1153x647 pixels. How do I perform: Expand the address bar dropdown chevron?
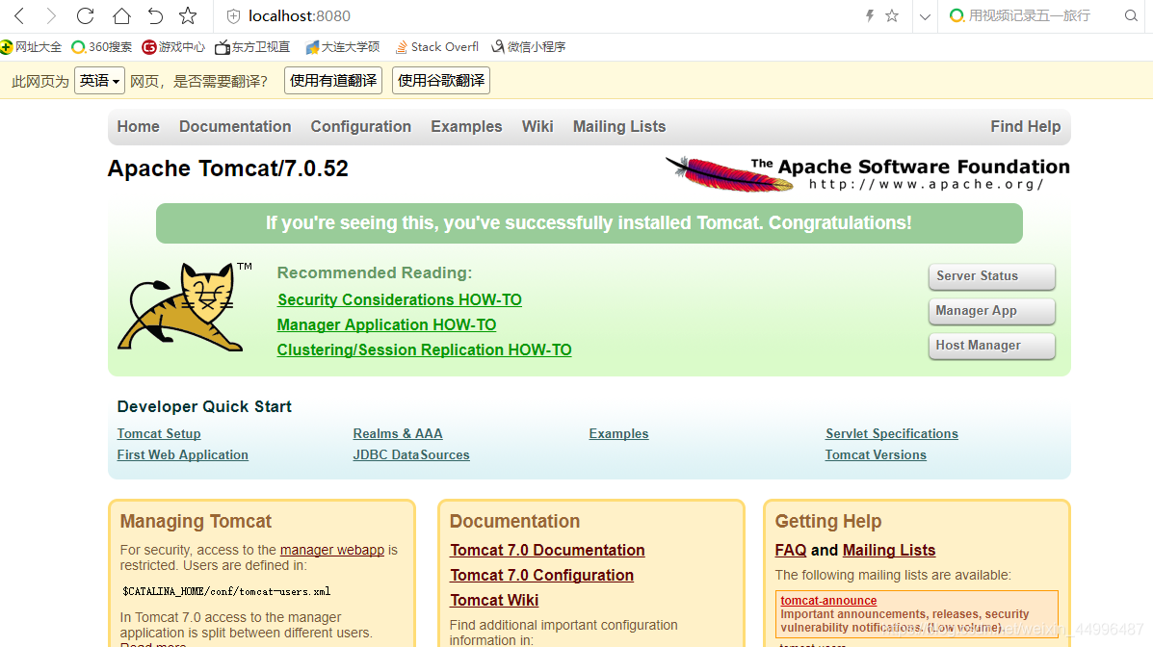pos(925,16)
